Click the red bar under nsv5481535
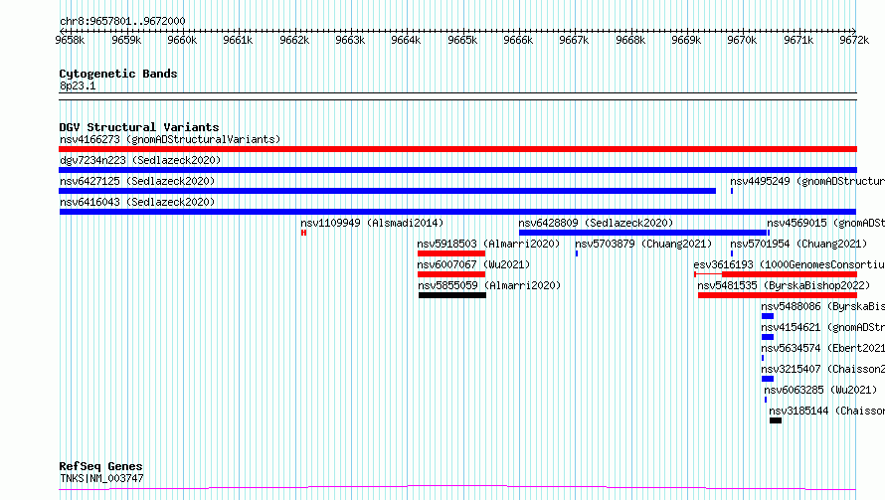This screenshot has width=885, height=500. [778, 295]
